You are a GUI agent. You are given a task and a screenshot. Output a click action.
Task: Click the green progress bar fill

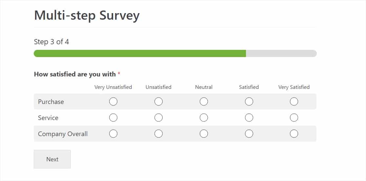140,53
